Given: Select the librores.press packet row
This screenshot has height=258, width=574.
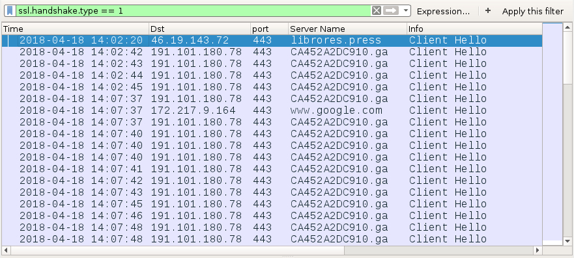Looking at the screenshot, I should point(272,40).
